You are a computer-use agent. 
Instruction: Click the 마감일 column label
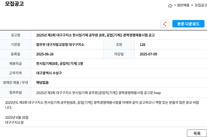pos(119,54)
